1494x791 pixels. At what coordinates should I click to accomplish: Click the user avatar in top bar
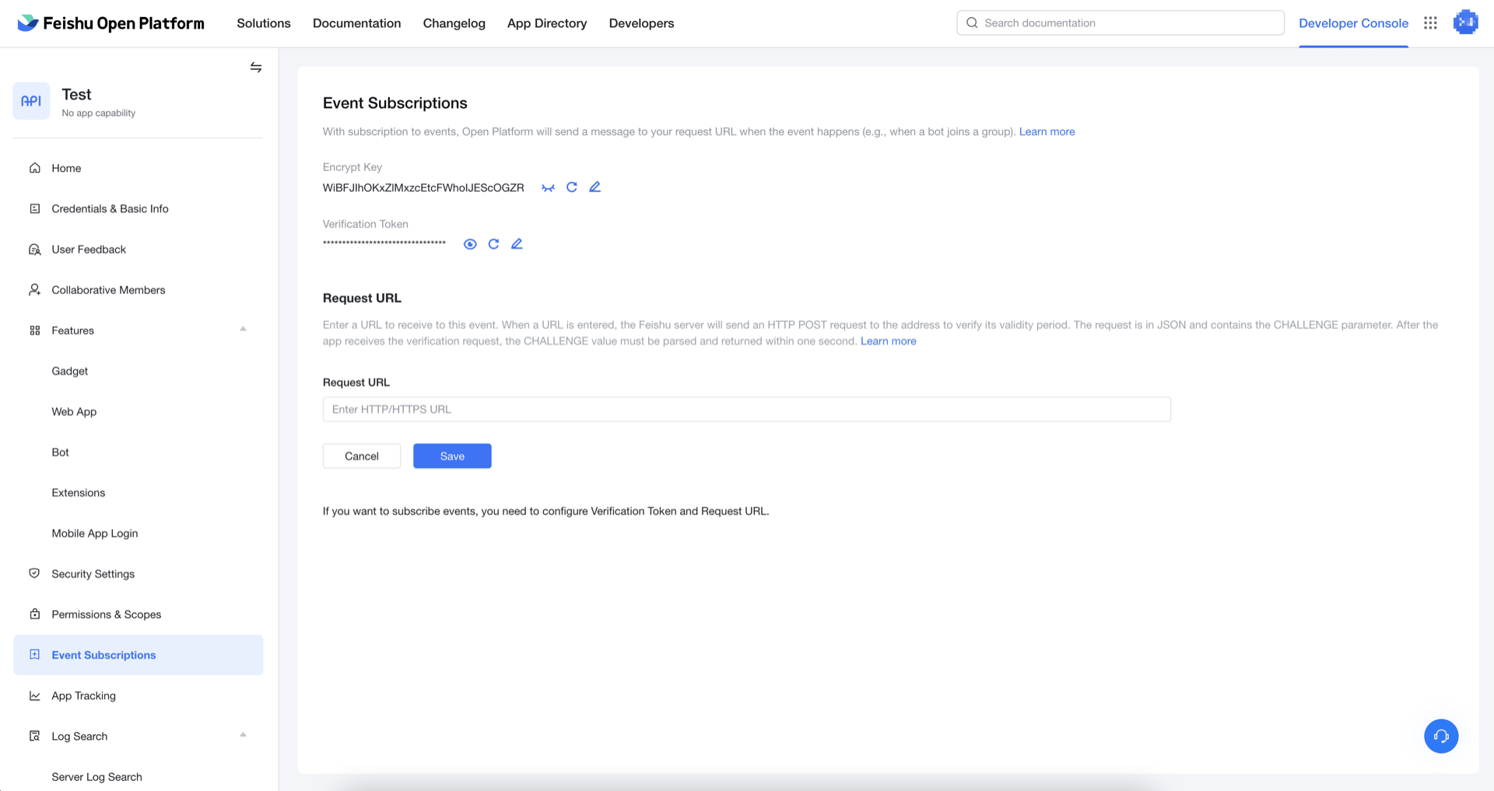point(1465,23)
